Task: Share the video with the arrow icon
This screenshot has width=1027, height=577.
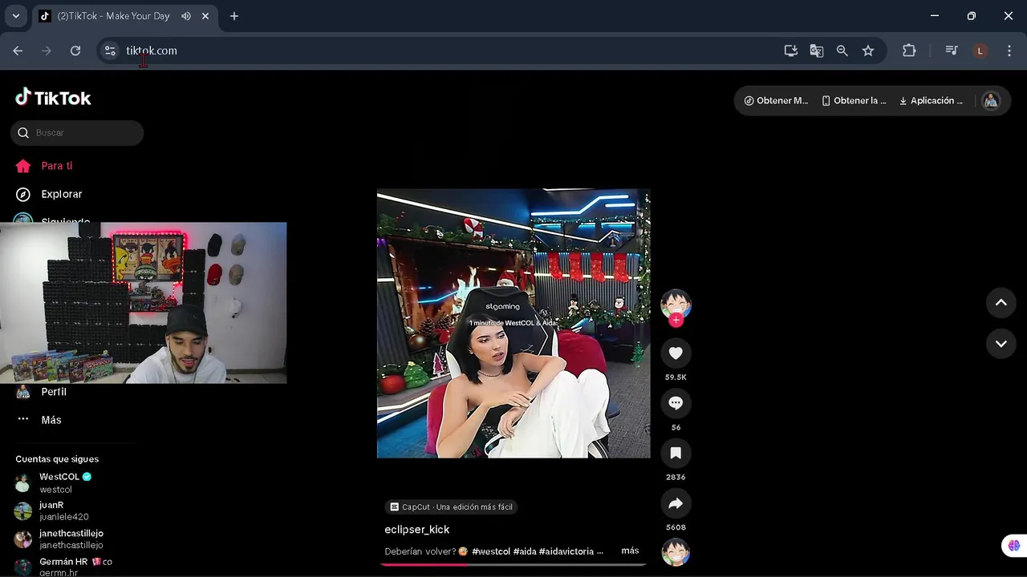Action: tap(676, 503)
